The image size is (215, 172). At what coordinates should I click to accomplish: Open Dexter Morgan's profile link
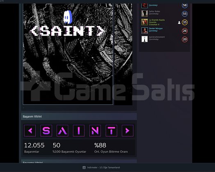(156, 28)
